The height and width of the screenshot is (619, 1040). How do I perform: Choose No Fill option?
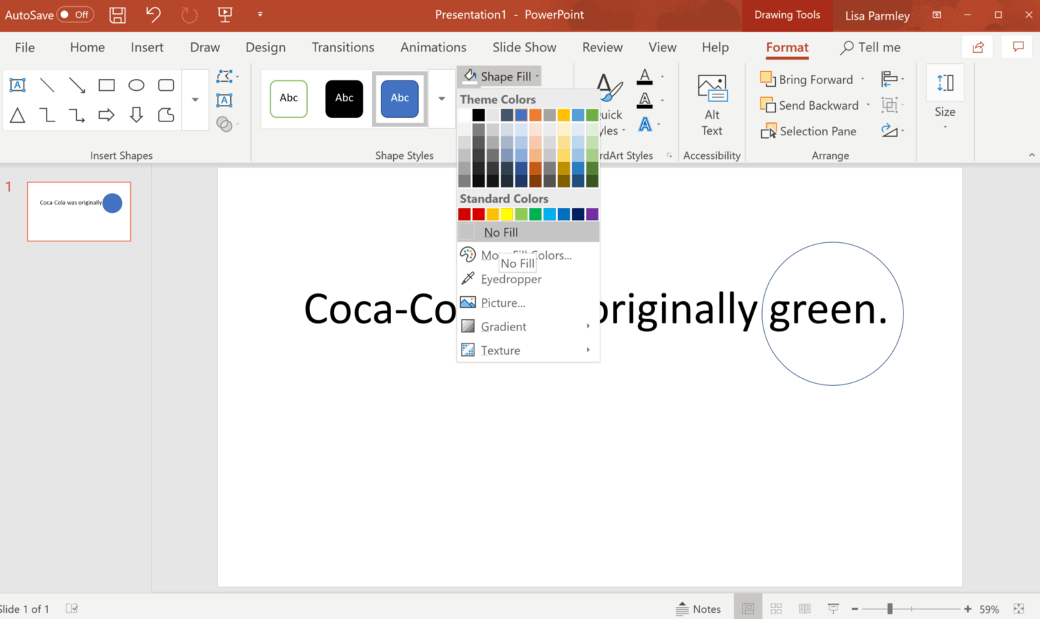click(x=528, y=232)
